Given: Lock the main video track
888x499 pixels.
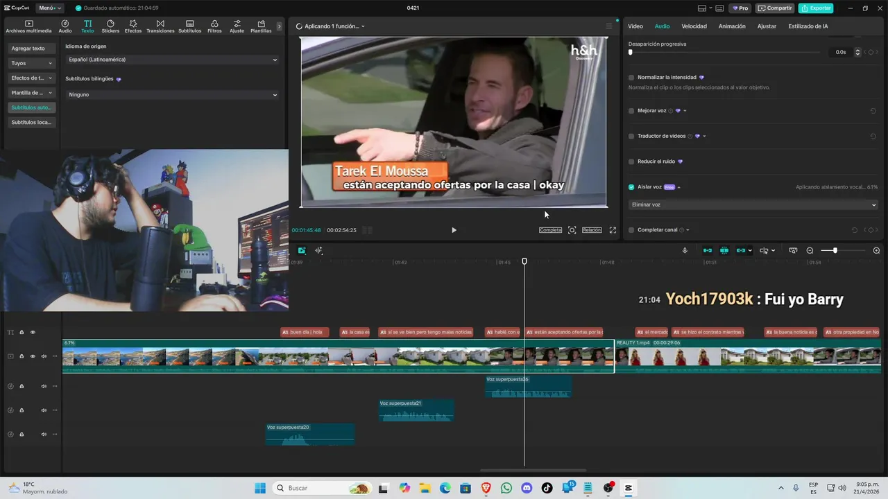Looking at the screenshot, I should coord(22,356).
